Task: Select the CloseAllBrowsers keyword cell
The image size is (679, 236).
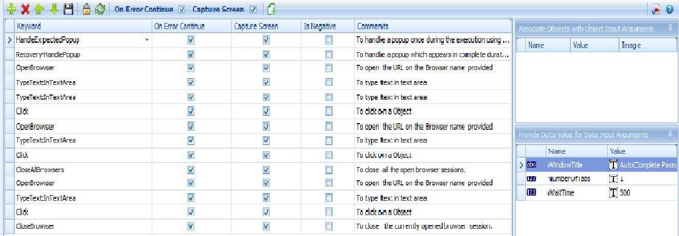Action: 82,170
